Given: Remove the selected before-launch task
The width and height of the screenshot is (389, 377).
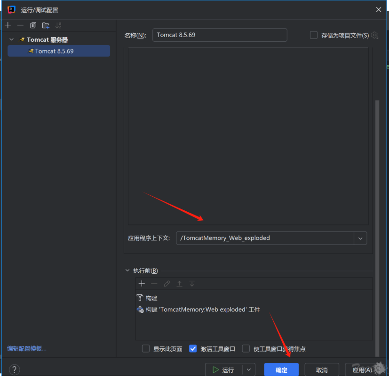Looking at the screenshot, I should (x=154, y=284).
